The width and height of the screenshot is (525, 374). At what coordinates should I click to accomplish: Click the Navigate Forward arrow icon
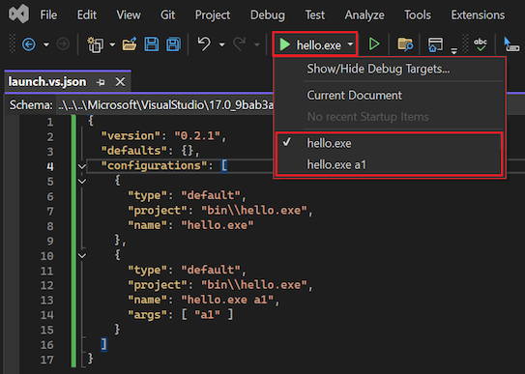(x=63, y=44)
